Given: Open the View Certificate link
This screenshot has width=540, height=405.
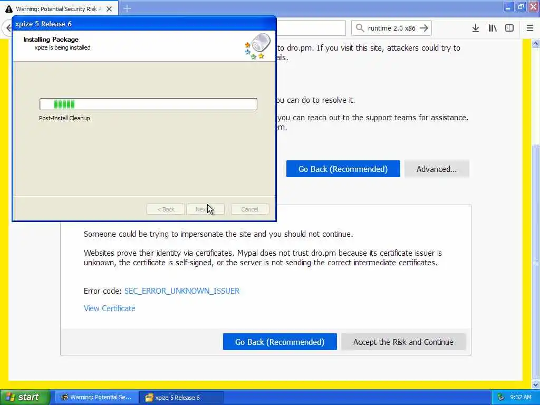Looking at the screenshot, I should click(110, 308).
